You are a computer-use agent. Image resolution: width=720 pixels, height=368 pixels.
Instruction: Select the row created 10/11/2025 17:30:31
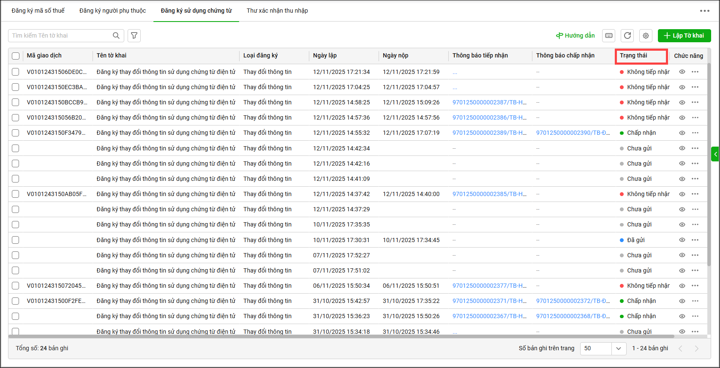pyautogui.click(x=16, y=240)
